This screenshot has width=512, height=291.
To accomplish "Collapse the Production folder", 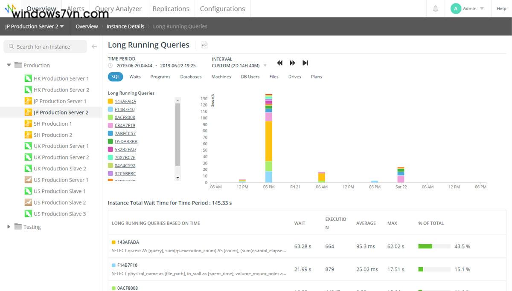I will point(9,65).
